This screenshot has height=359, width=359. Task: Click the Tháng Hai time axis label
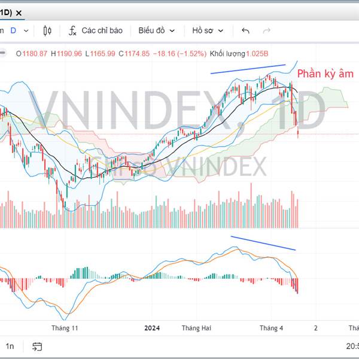click(x=196, y=328)
